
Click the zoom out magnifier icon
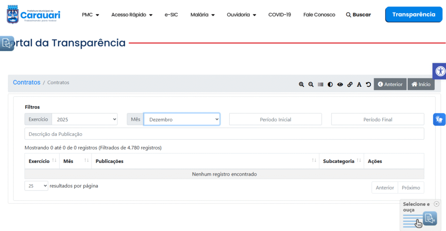[x=311, y=85]
